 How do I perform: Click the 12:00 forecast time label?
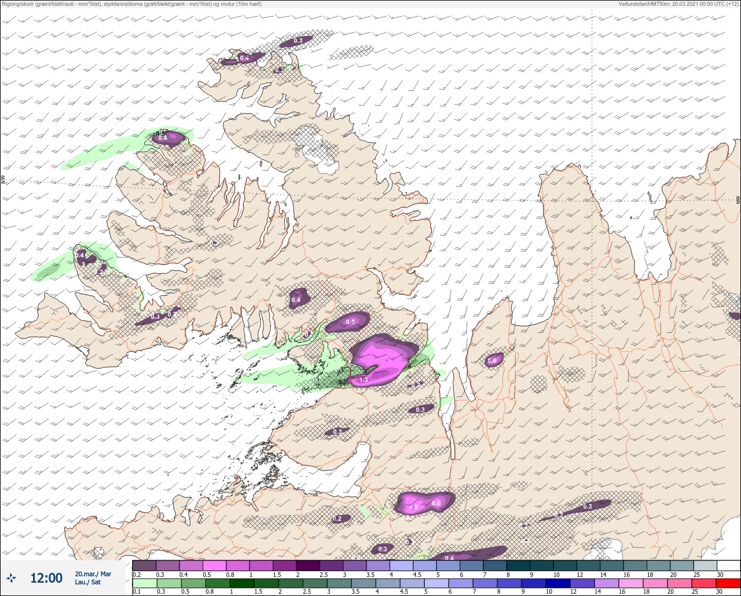[46, 578]
